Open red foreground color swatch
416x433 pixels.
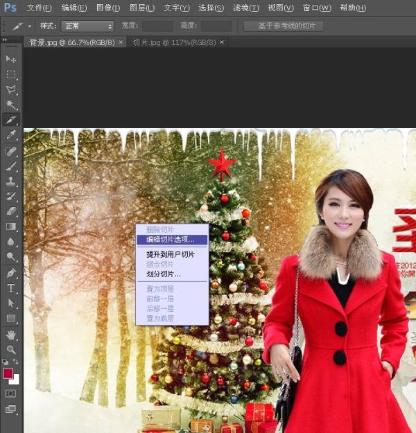pyautogui.click(x=7, y=373)
